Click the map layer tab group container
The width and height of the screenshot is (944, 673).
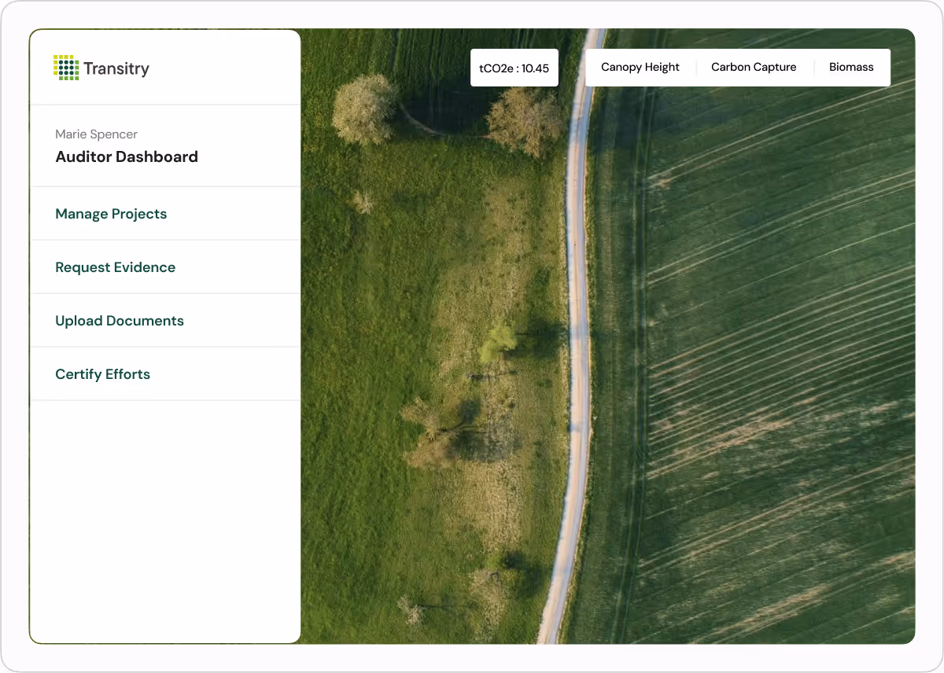[x=738, y=67]
